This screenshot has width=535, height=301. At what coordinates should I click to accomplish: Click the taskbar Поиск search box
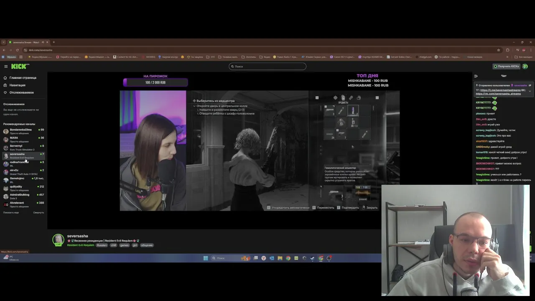coord(231,258)
